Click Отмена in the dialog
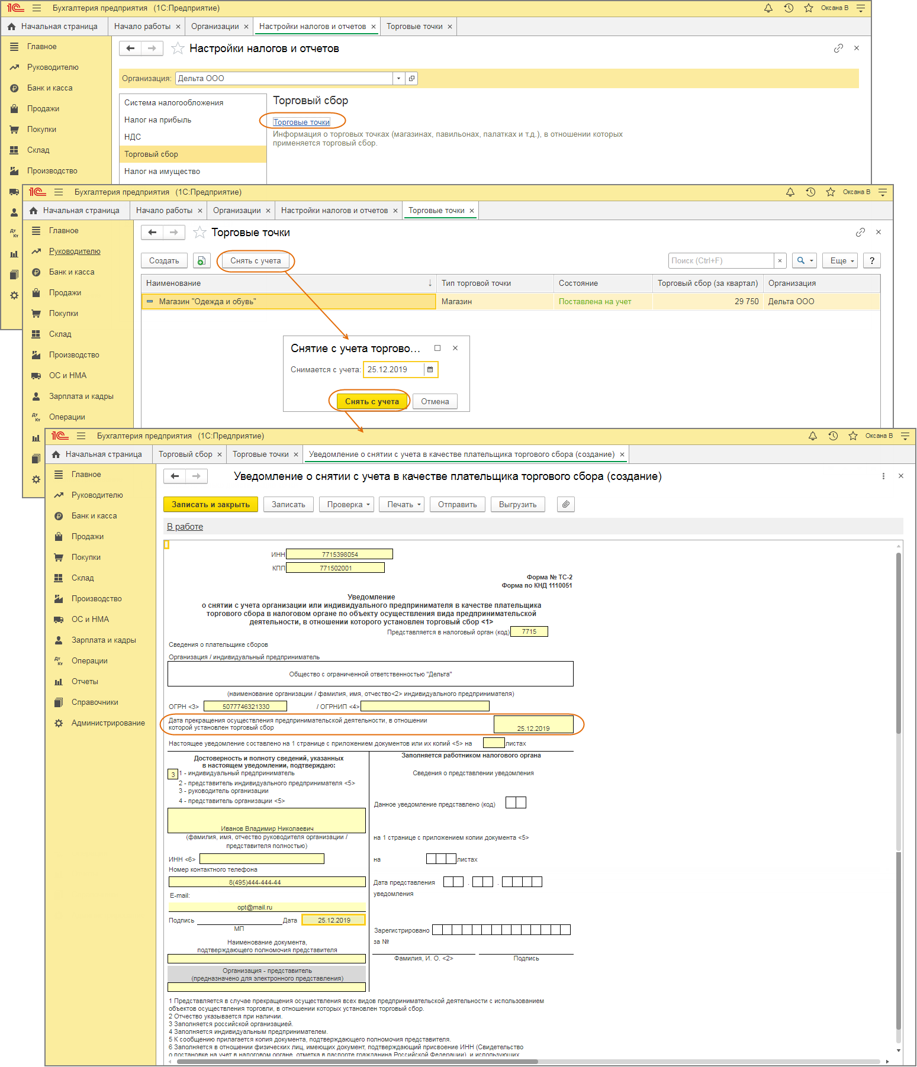917x1067 pixels. (x=435, y=401)
